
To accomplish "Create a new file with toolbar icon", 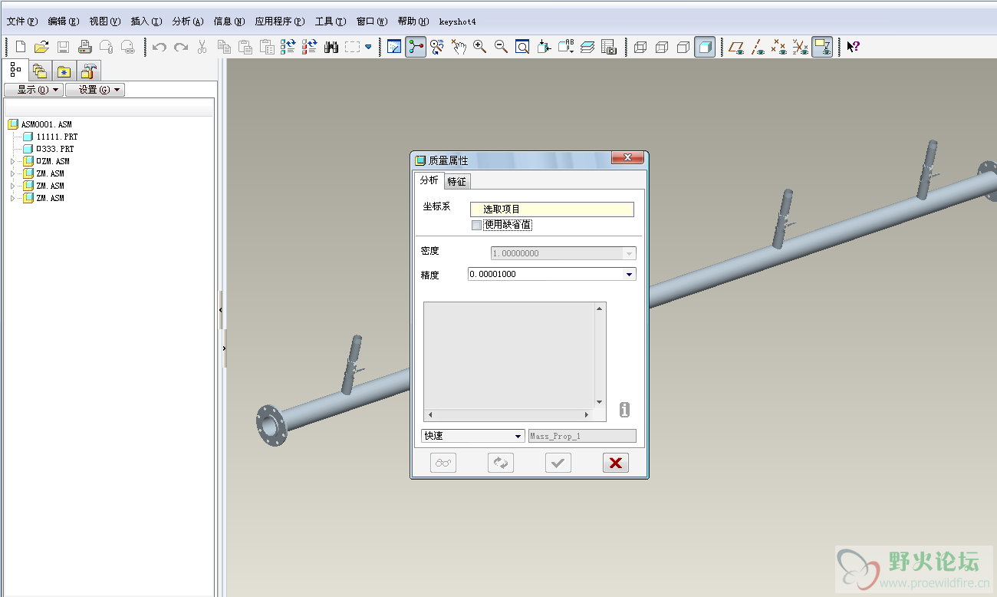I will coord(21,47).
